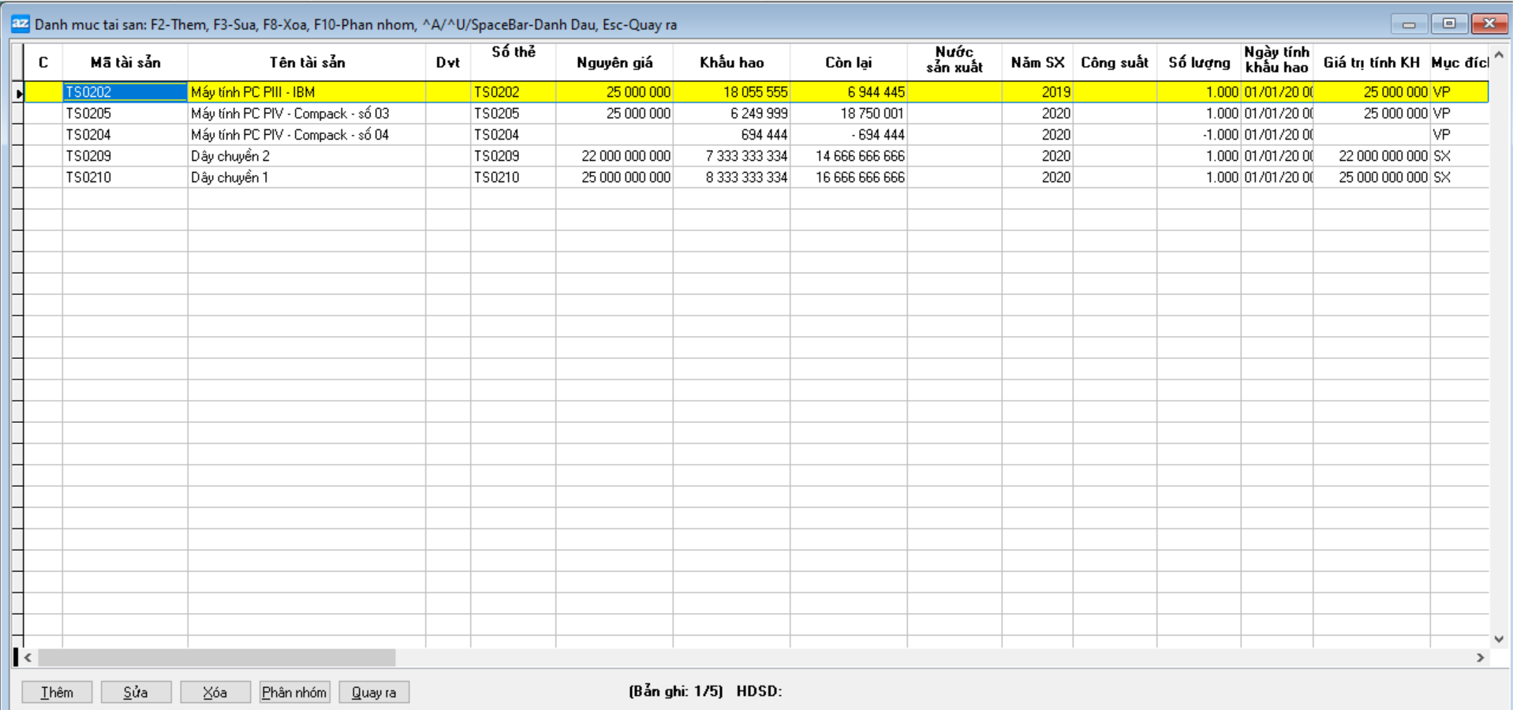Click the Quay ra exit button

(374, 692)
